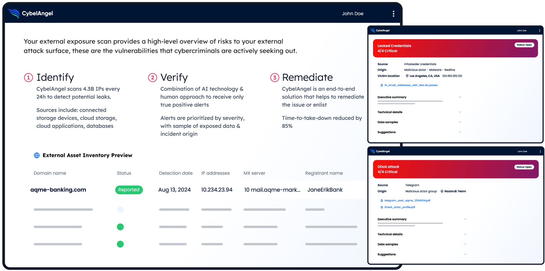Click the location pin icon by Los Angeles
The width and height of the screenshot is (545, 271).
coord(407,76)
